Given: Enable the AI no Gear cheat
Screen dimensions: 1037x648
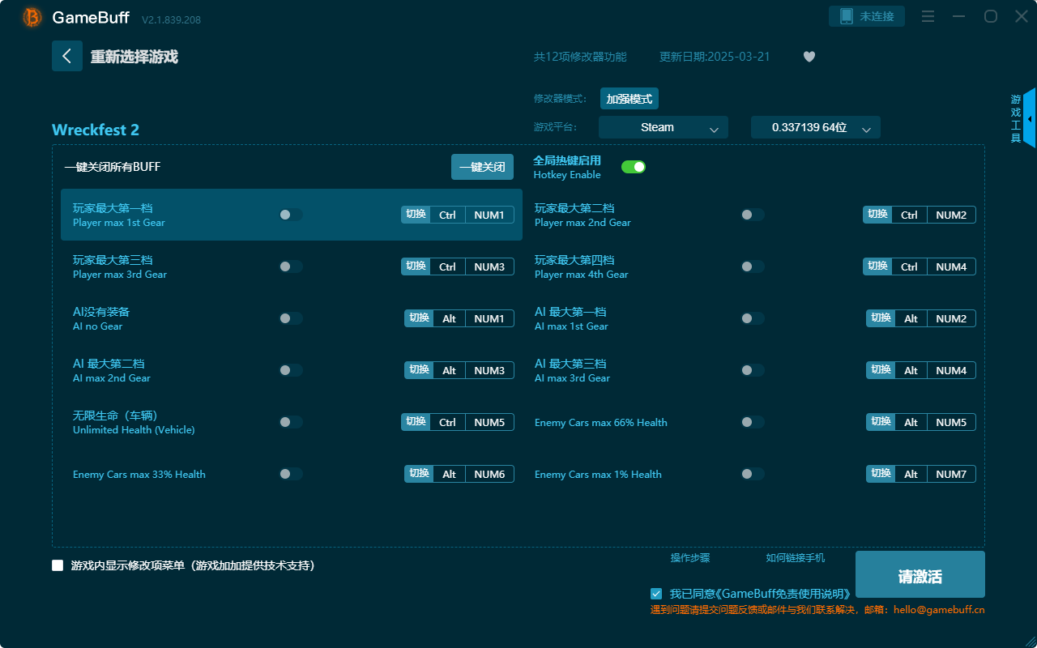Looking at the screenshot, I should pyautogui.click(x=291, y=318).
